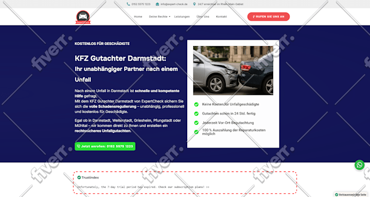The height and width of the screenshot is (197, 370).
Task: Expand the Deine Rechte dropdown arrow
Action: pos(169,17)
